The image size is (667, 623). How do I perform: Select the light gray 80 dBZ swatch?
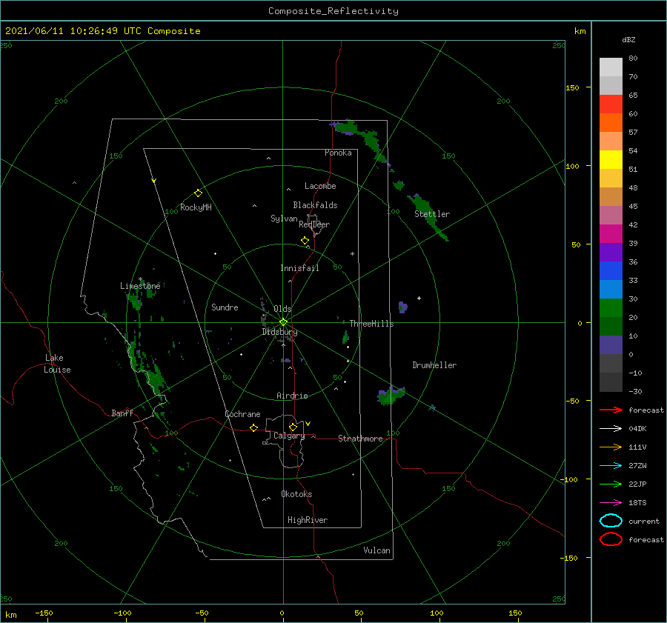pos(611,67)
